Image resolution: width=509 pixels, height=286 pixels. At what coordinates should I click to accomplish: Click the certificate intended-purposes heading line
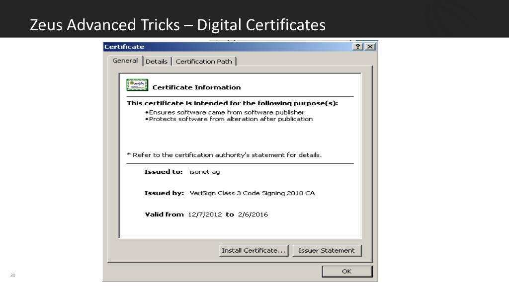pyautogui.click(x=233, y=103)
